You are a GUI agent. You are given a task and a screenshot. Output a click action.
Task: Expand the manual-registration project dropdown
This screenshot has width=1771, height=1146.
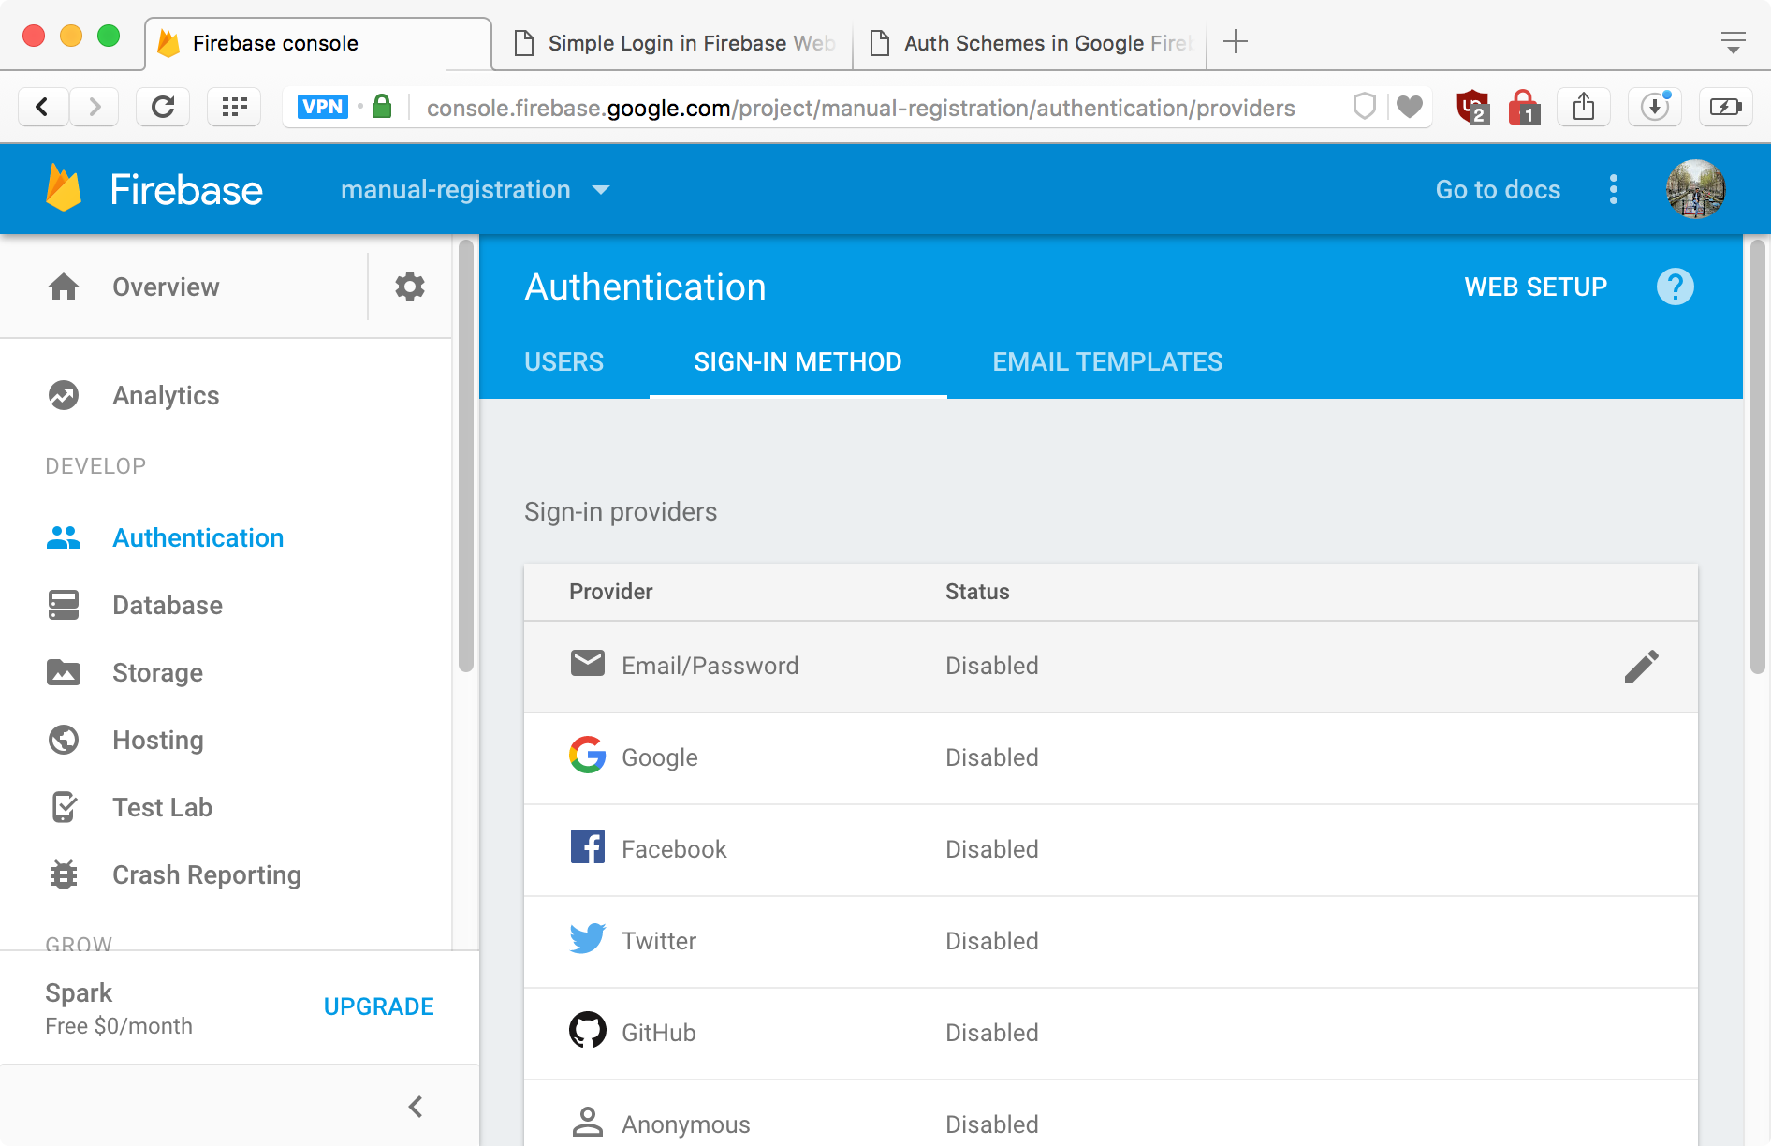[x=476, y=190]
